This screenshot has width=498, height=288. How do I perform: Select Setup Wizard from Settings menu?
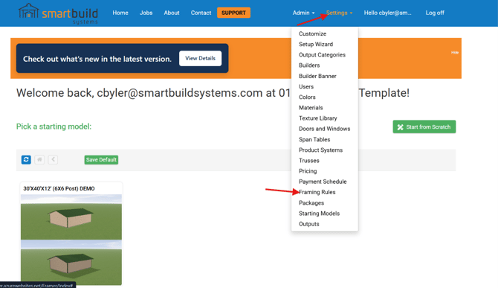(x=316, y=44)
